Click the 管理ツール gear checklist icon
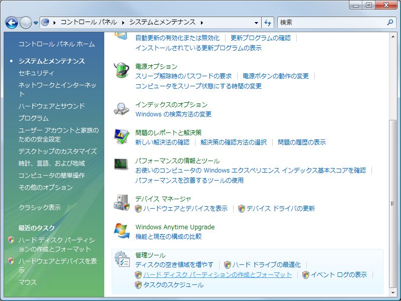401x301 pixels. tap(122, 259)
